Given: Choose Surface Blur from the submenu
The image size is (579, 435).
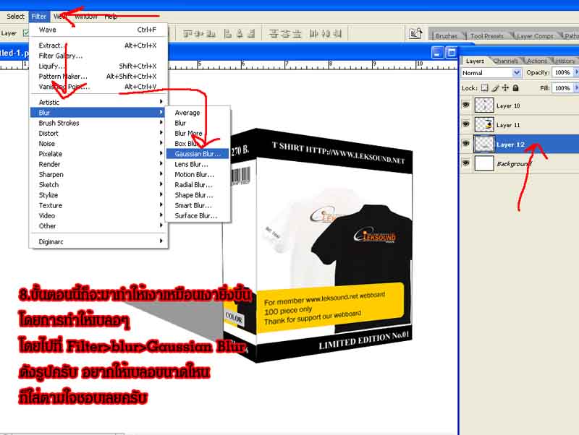Looking at the screenshot, I should pos(198,215).
